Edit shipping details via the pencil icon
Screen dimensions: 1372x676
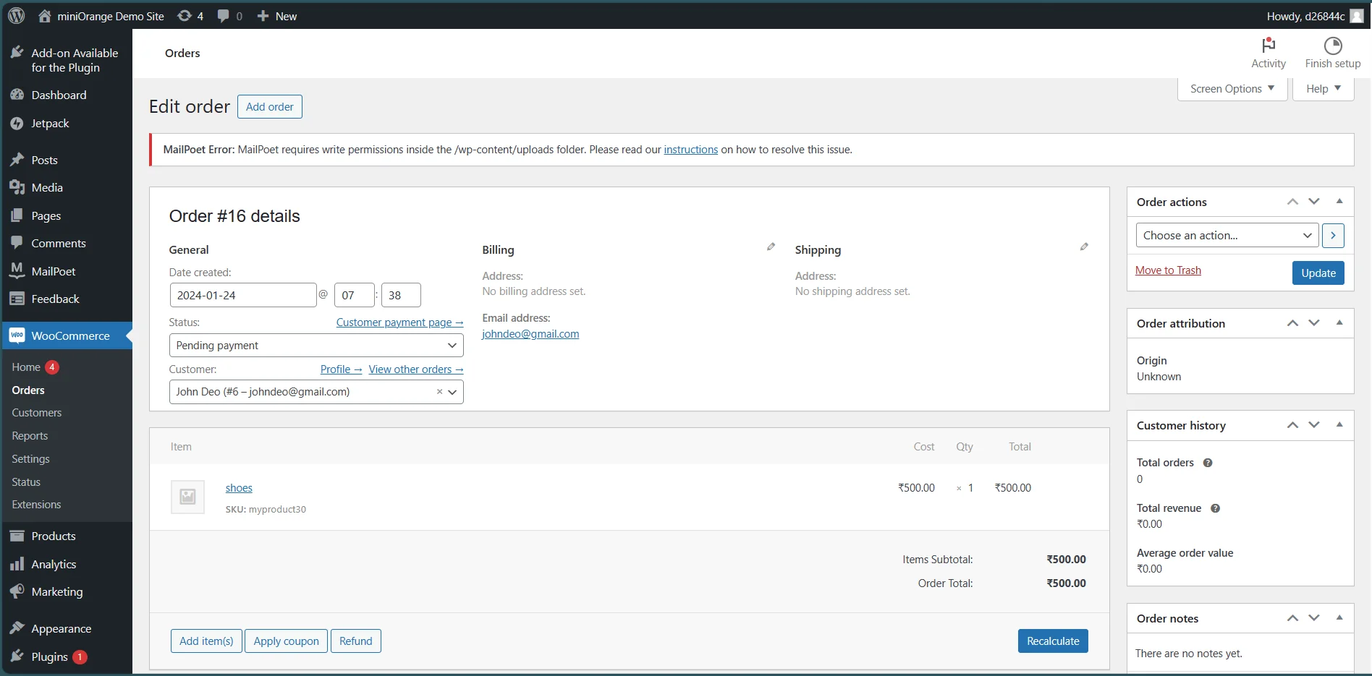point(1083,247)
